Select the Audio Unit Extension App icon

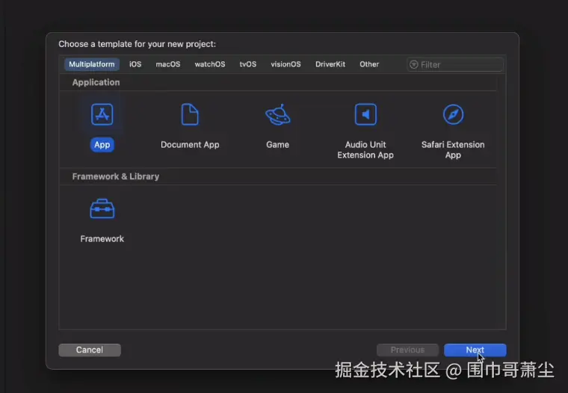tap(365, 114)
